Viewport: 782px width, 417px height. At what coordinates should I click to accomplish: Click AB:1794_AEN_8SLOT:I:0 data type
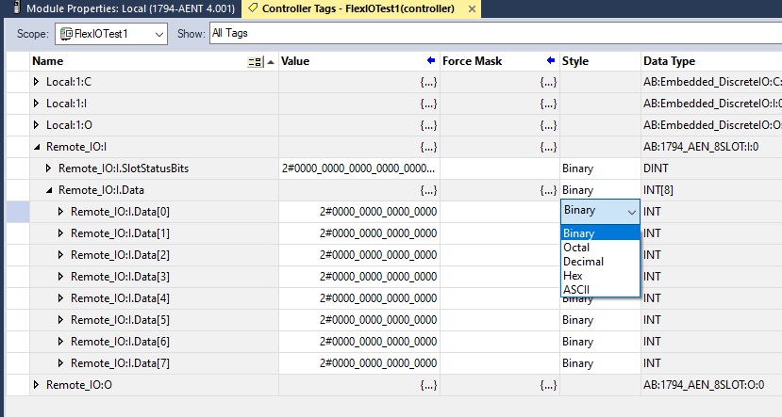[x=711, y=147]
